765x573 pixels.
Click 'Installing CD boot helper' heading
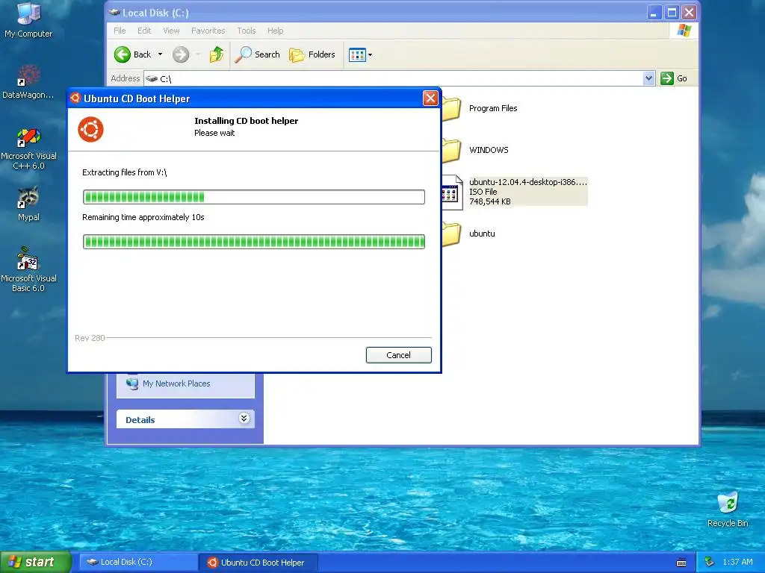click(x=246, y=121)
